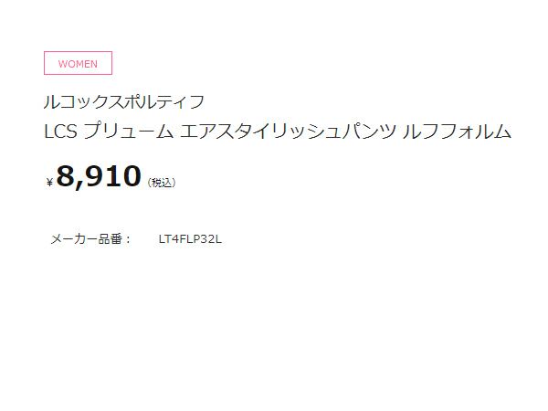Click the (税込) tax-included label
This screenshot has height=411, width=548.
[x=162, y=183]
